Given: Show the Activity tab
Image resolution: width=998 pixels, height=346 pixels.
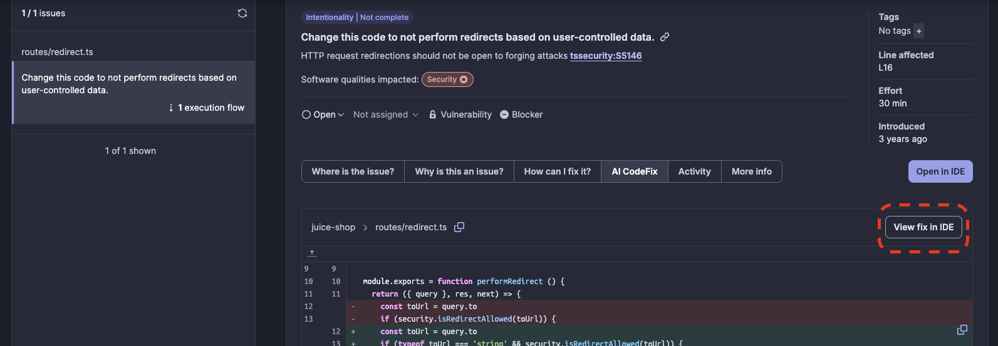Looking at the screenshot, I should 694,171.
